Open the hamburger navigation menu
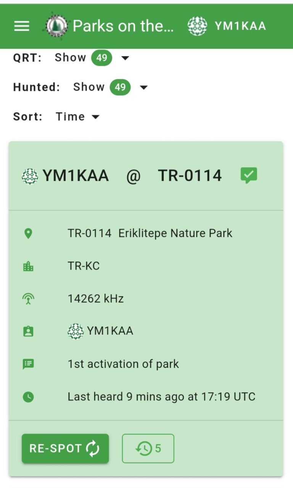 (22, 26)
